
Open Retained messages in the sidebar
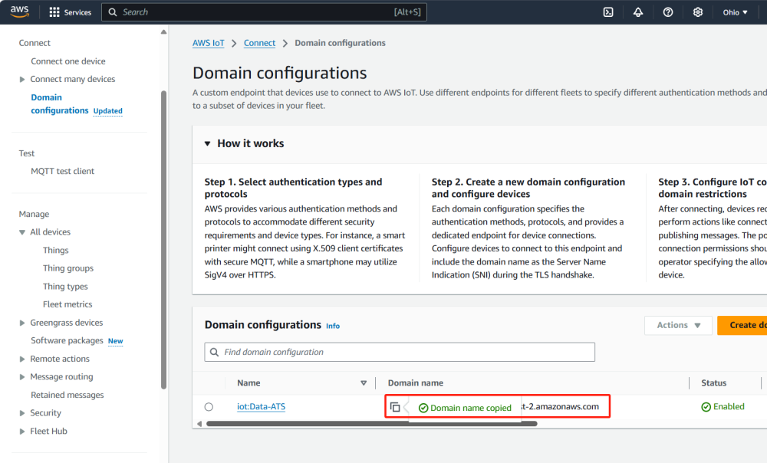pos(67,395)
